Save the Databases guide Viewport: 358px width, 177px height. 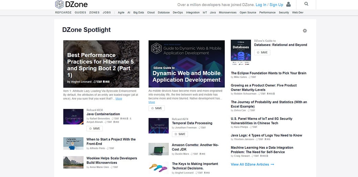coord(262,52)
